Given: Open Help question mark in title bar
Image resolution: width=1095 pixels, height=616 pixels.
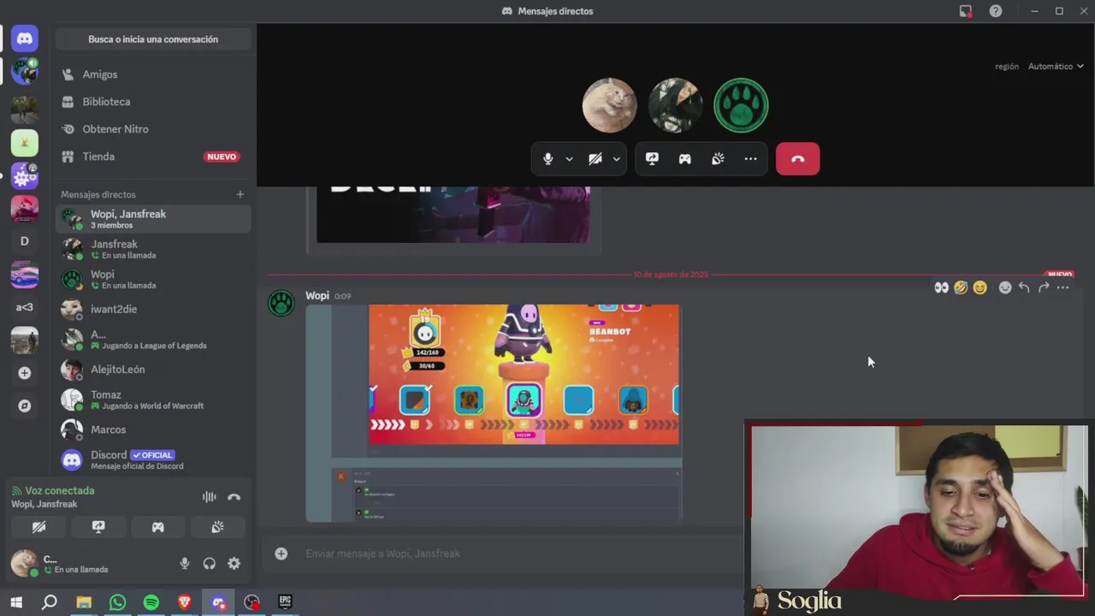Looking at the screenshot, I should 996,11.
